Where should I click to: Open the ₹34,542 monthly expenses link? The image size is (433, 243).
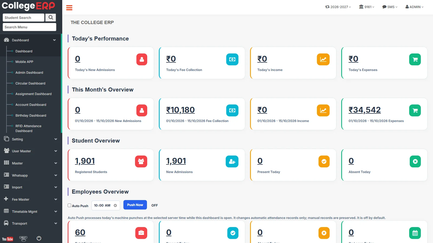(x=365, y=110)
